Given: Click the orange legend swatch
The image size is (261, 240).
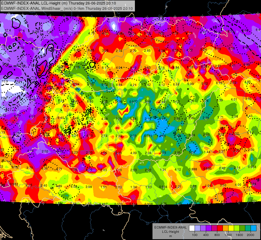Looking at the screenshot, I should (225, 228).
